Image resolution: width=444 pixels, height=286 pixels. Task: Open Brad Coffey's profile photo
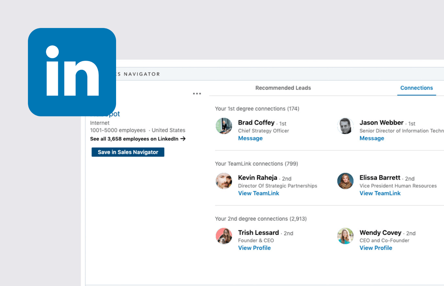[x=224, y=126]
